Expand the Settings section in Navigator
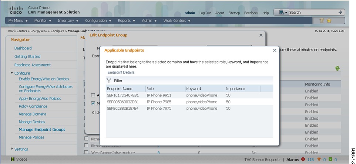Viewport: 356px width, 164px height. coord(12,148)
